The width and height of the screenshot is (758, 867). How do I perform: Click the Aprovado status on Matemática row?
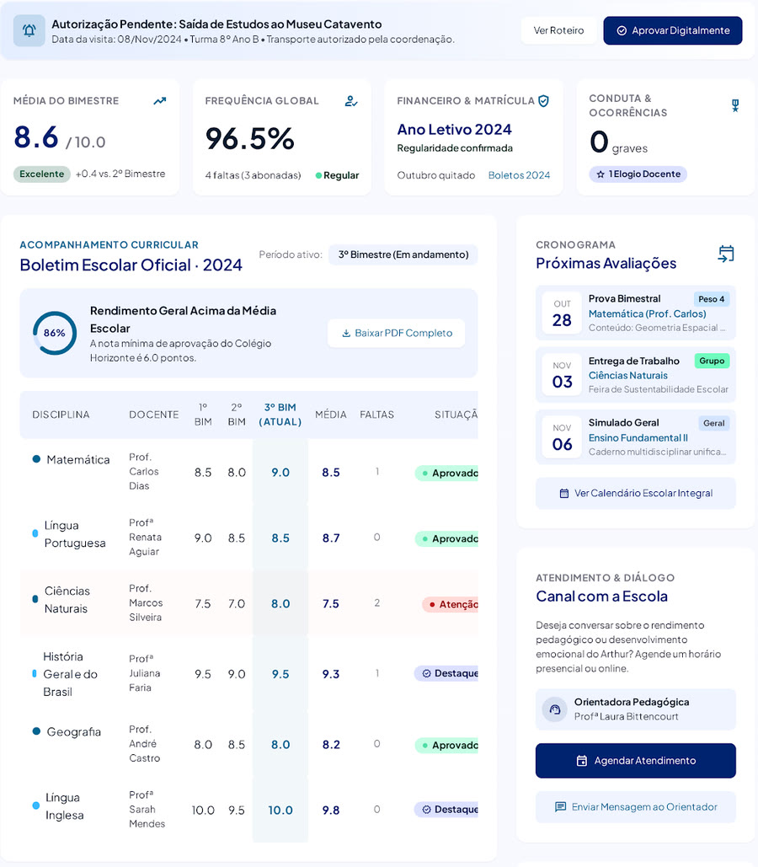(x=446, y=474)
